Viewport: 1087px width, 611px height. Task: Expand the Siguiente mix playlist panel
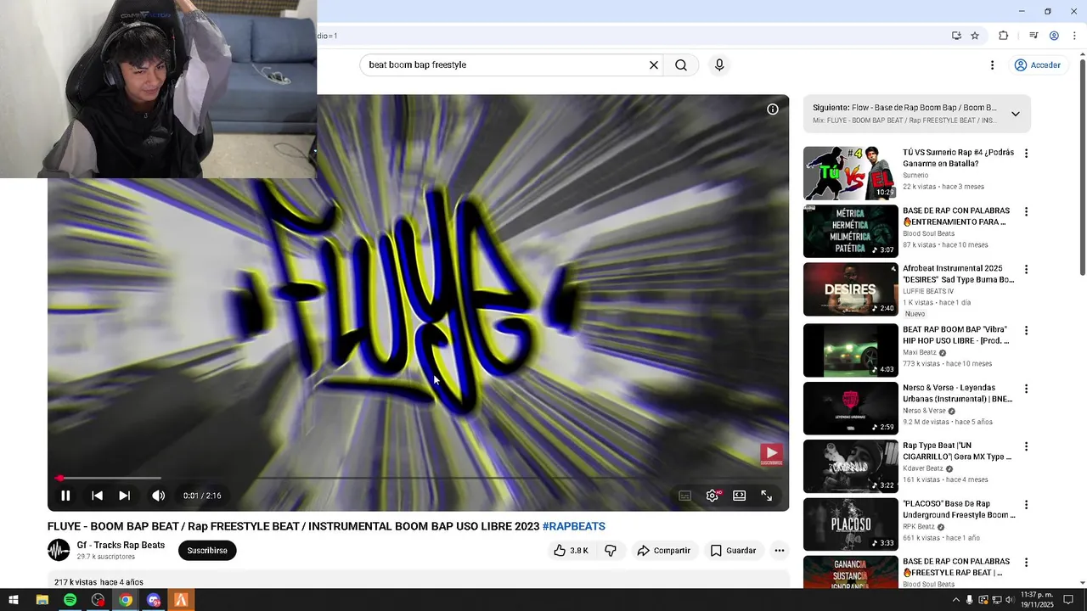pos(1015,114)
